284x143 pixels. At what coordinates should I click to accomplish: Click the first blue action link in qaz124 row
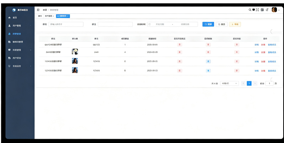pyautogui.click(x=256, y=44)
